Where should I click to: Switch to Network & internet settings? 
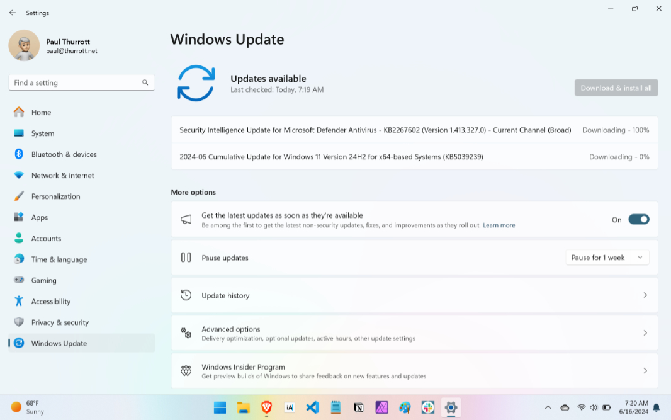pos(63,175)
